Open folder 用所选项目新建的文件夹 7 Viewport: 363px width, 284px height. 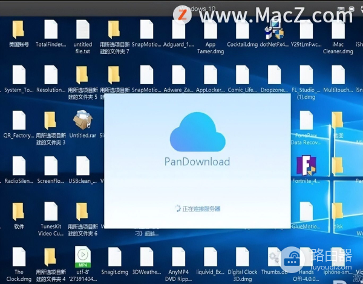(114, 30)
